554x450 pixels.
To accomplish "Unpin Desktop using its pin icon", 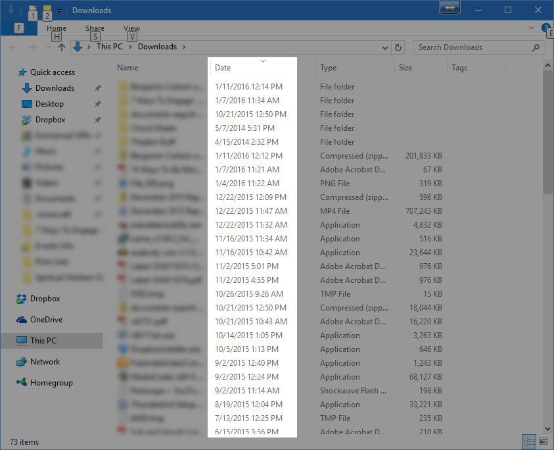I will pyautogui.click(x=97, y=104).
